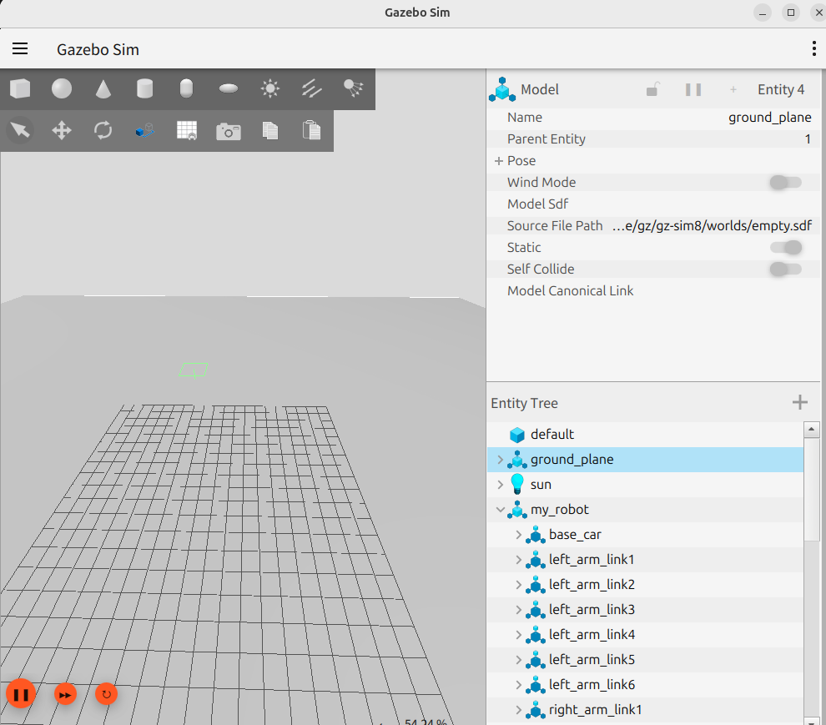Viewport: 826px width, 725px height.
Task: Activate the rotate mode tool
Action: (x=103, y=130)
